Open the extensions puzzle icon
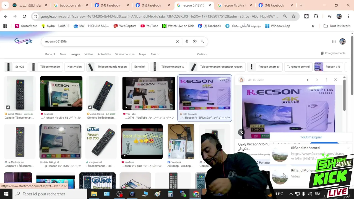354x199 pixels. [x=316, y=16]
